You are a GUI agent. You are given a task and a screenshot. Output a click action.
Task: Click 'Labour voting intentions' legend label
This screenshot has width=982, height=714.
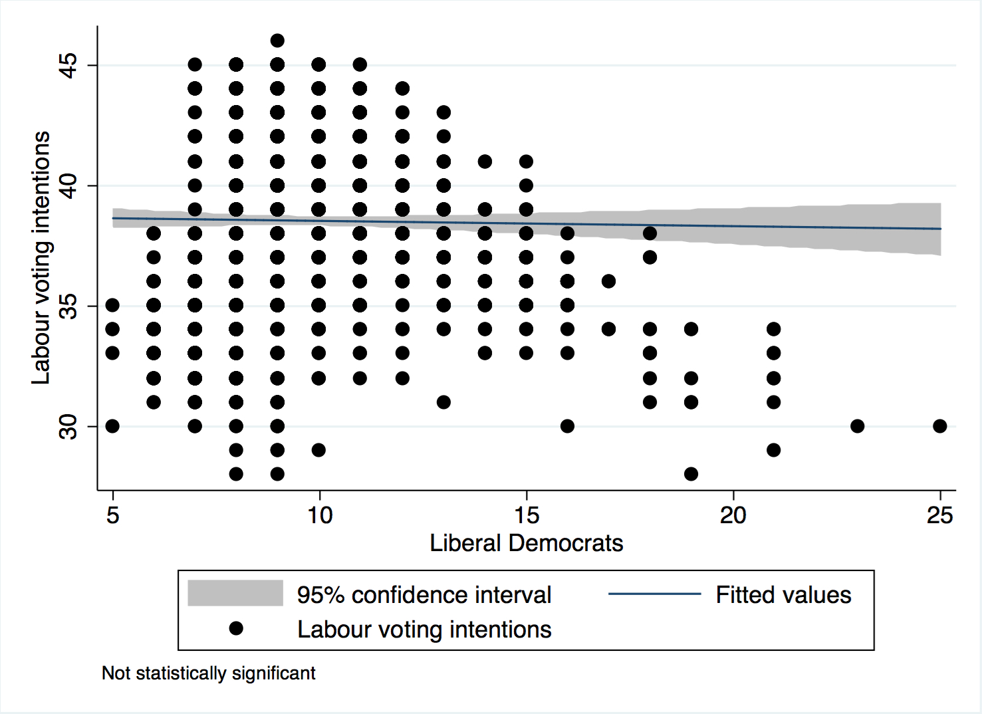(424, 630)
